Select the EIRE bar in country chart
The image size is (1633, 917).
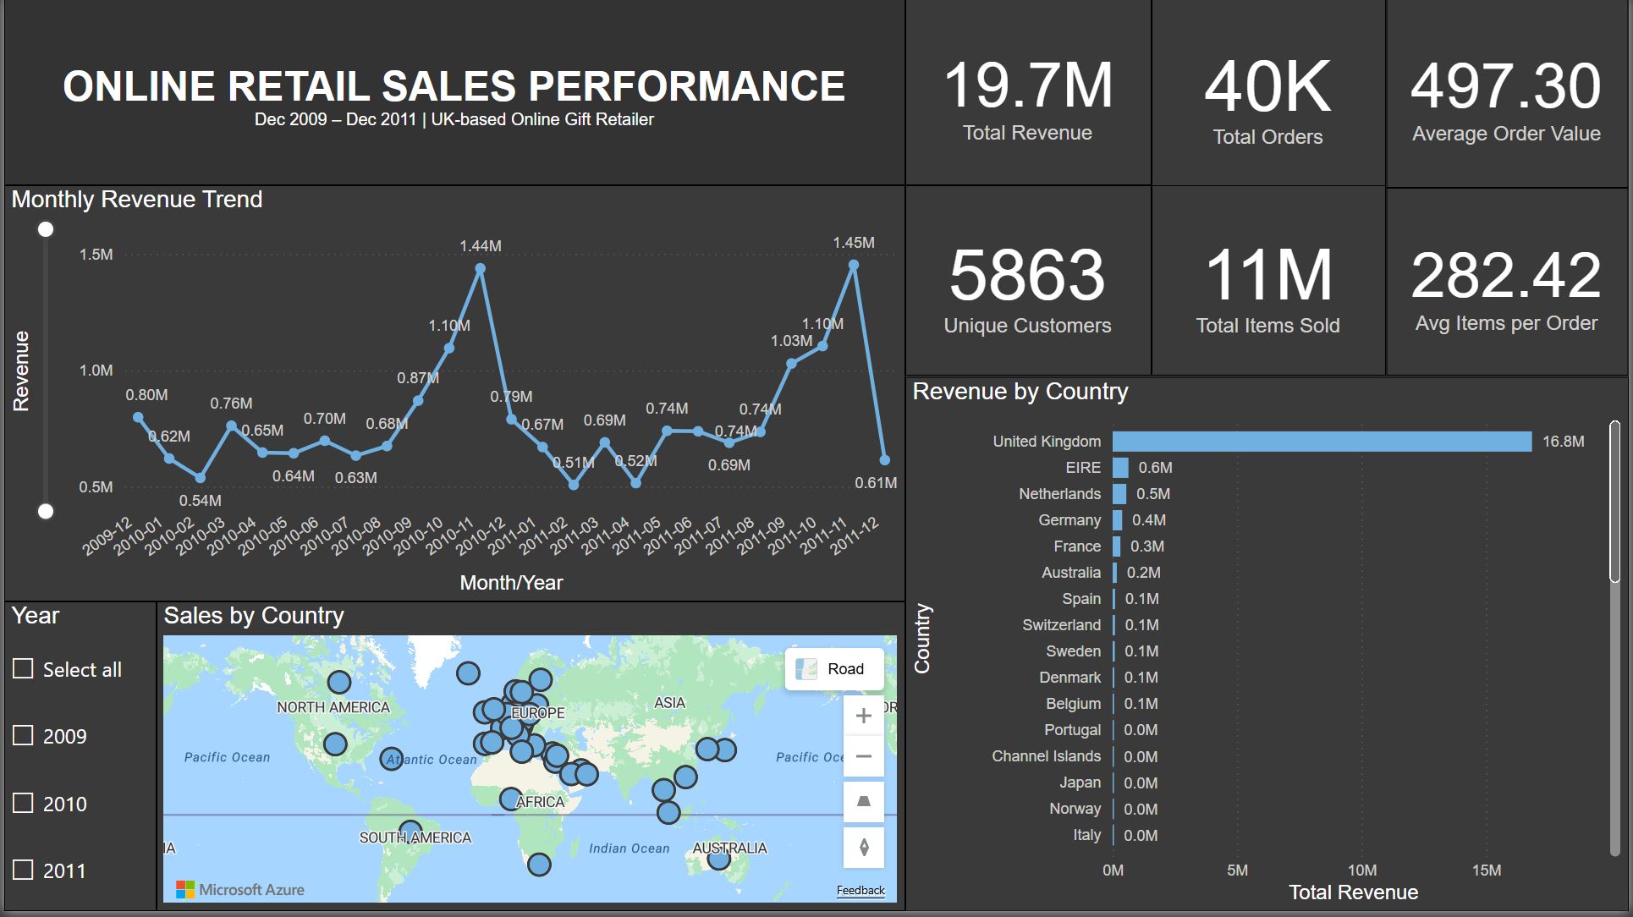[x=1120, y=468]
